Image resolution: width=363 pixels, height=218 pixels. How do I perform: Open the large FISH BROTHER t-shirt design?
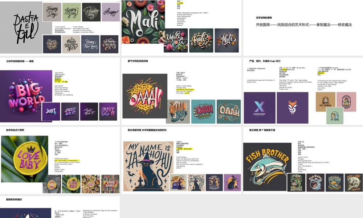click(x=267, y=167)
